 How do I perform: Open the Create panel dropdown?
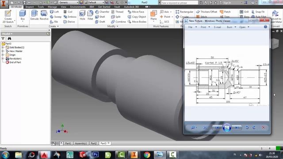(54, 26)
